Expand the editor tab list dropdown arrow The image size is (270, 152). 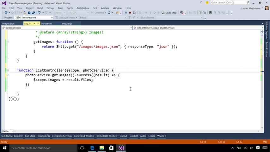point(262,24)
